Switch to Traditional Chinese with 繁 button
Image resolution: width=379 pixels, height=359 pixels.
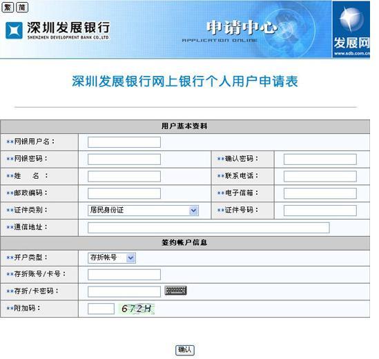8,8
